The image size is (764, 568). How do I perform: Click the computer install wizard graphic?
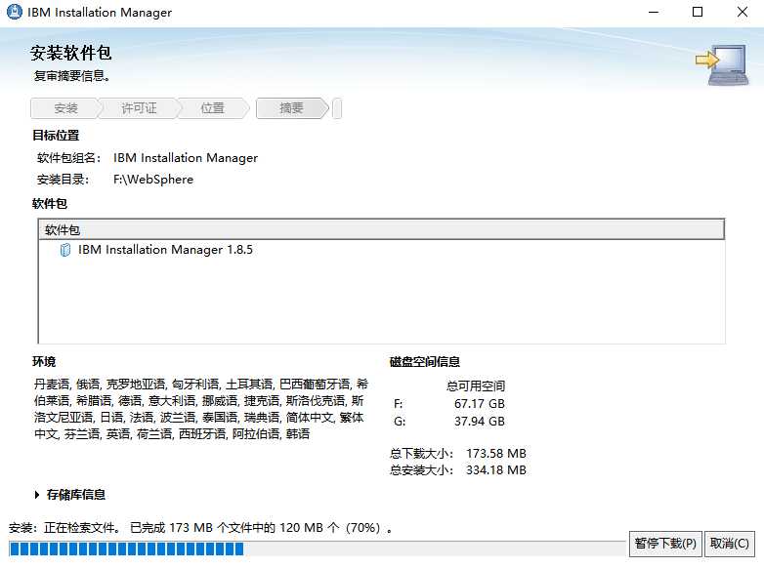tap(722, 64)
